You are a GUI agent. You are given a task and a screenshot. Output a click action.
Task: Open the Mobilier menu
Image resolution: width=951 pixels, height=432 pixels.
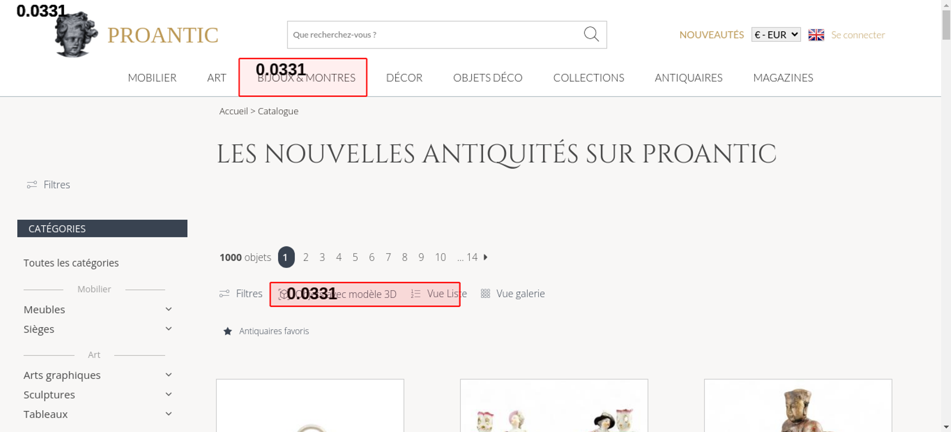pyautogui.click(x=152, y=78)
